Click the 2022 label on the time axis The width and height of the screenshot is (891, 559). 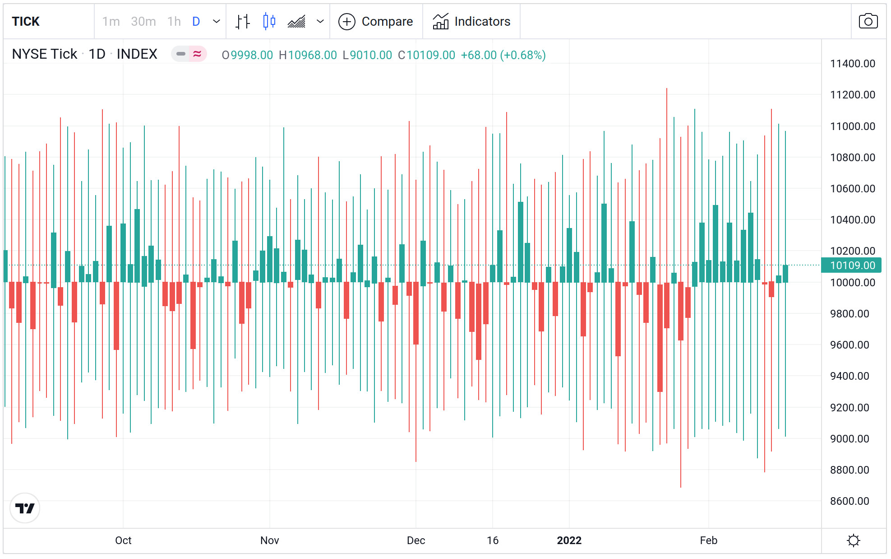coord(569,540)
